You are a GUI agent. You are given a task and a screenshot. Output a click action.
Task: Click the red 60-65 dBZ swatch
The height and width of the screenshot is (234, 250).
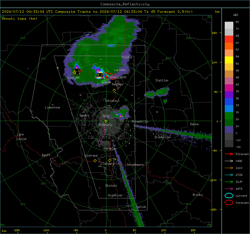click(229, 39)
